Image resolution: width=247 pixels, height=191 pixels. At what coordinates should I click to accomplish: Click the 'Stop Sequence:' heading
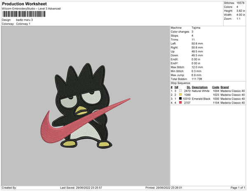[181, 83]
